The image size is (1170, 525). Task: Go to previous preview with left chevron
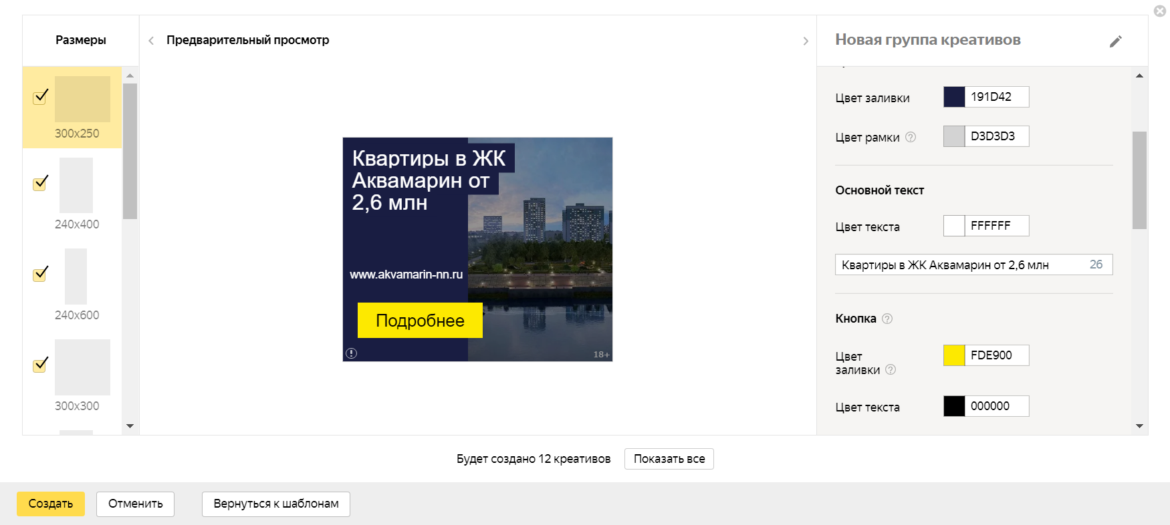151,41
